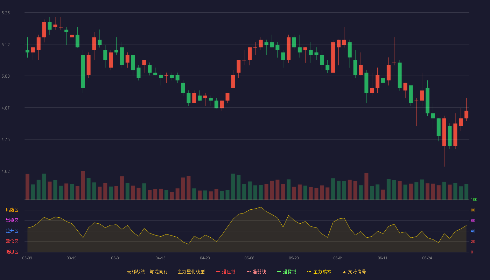Click the first green candlestick above 03-09
The height and width of the screenshot is (280, 490).
(x=27, y=51)
